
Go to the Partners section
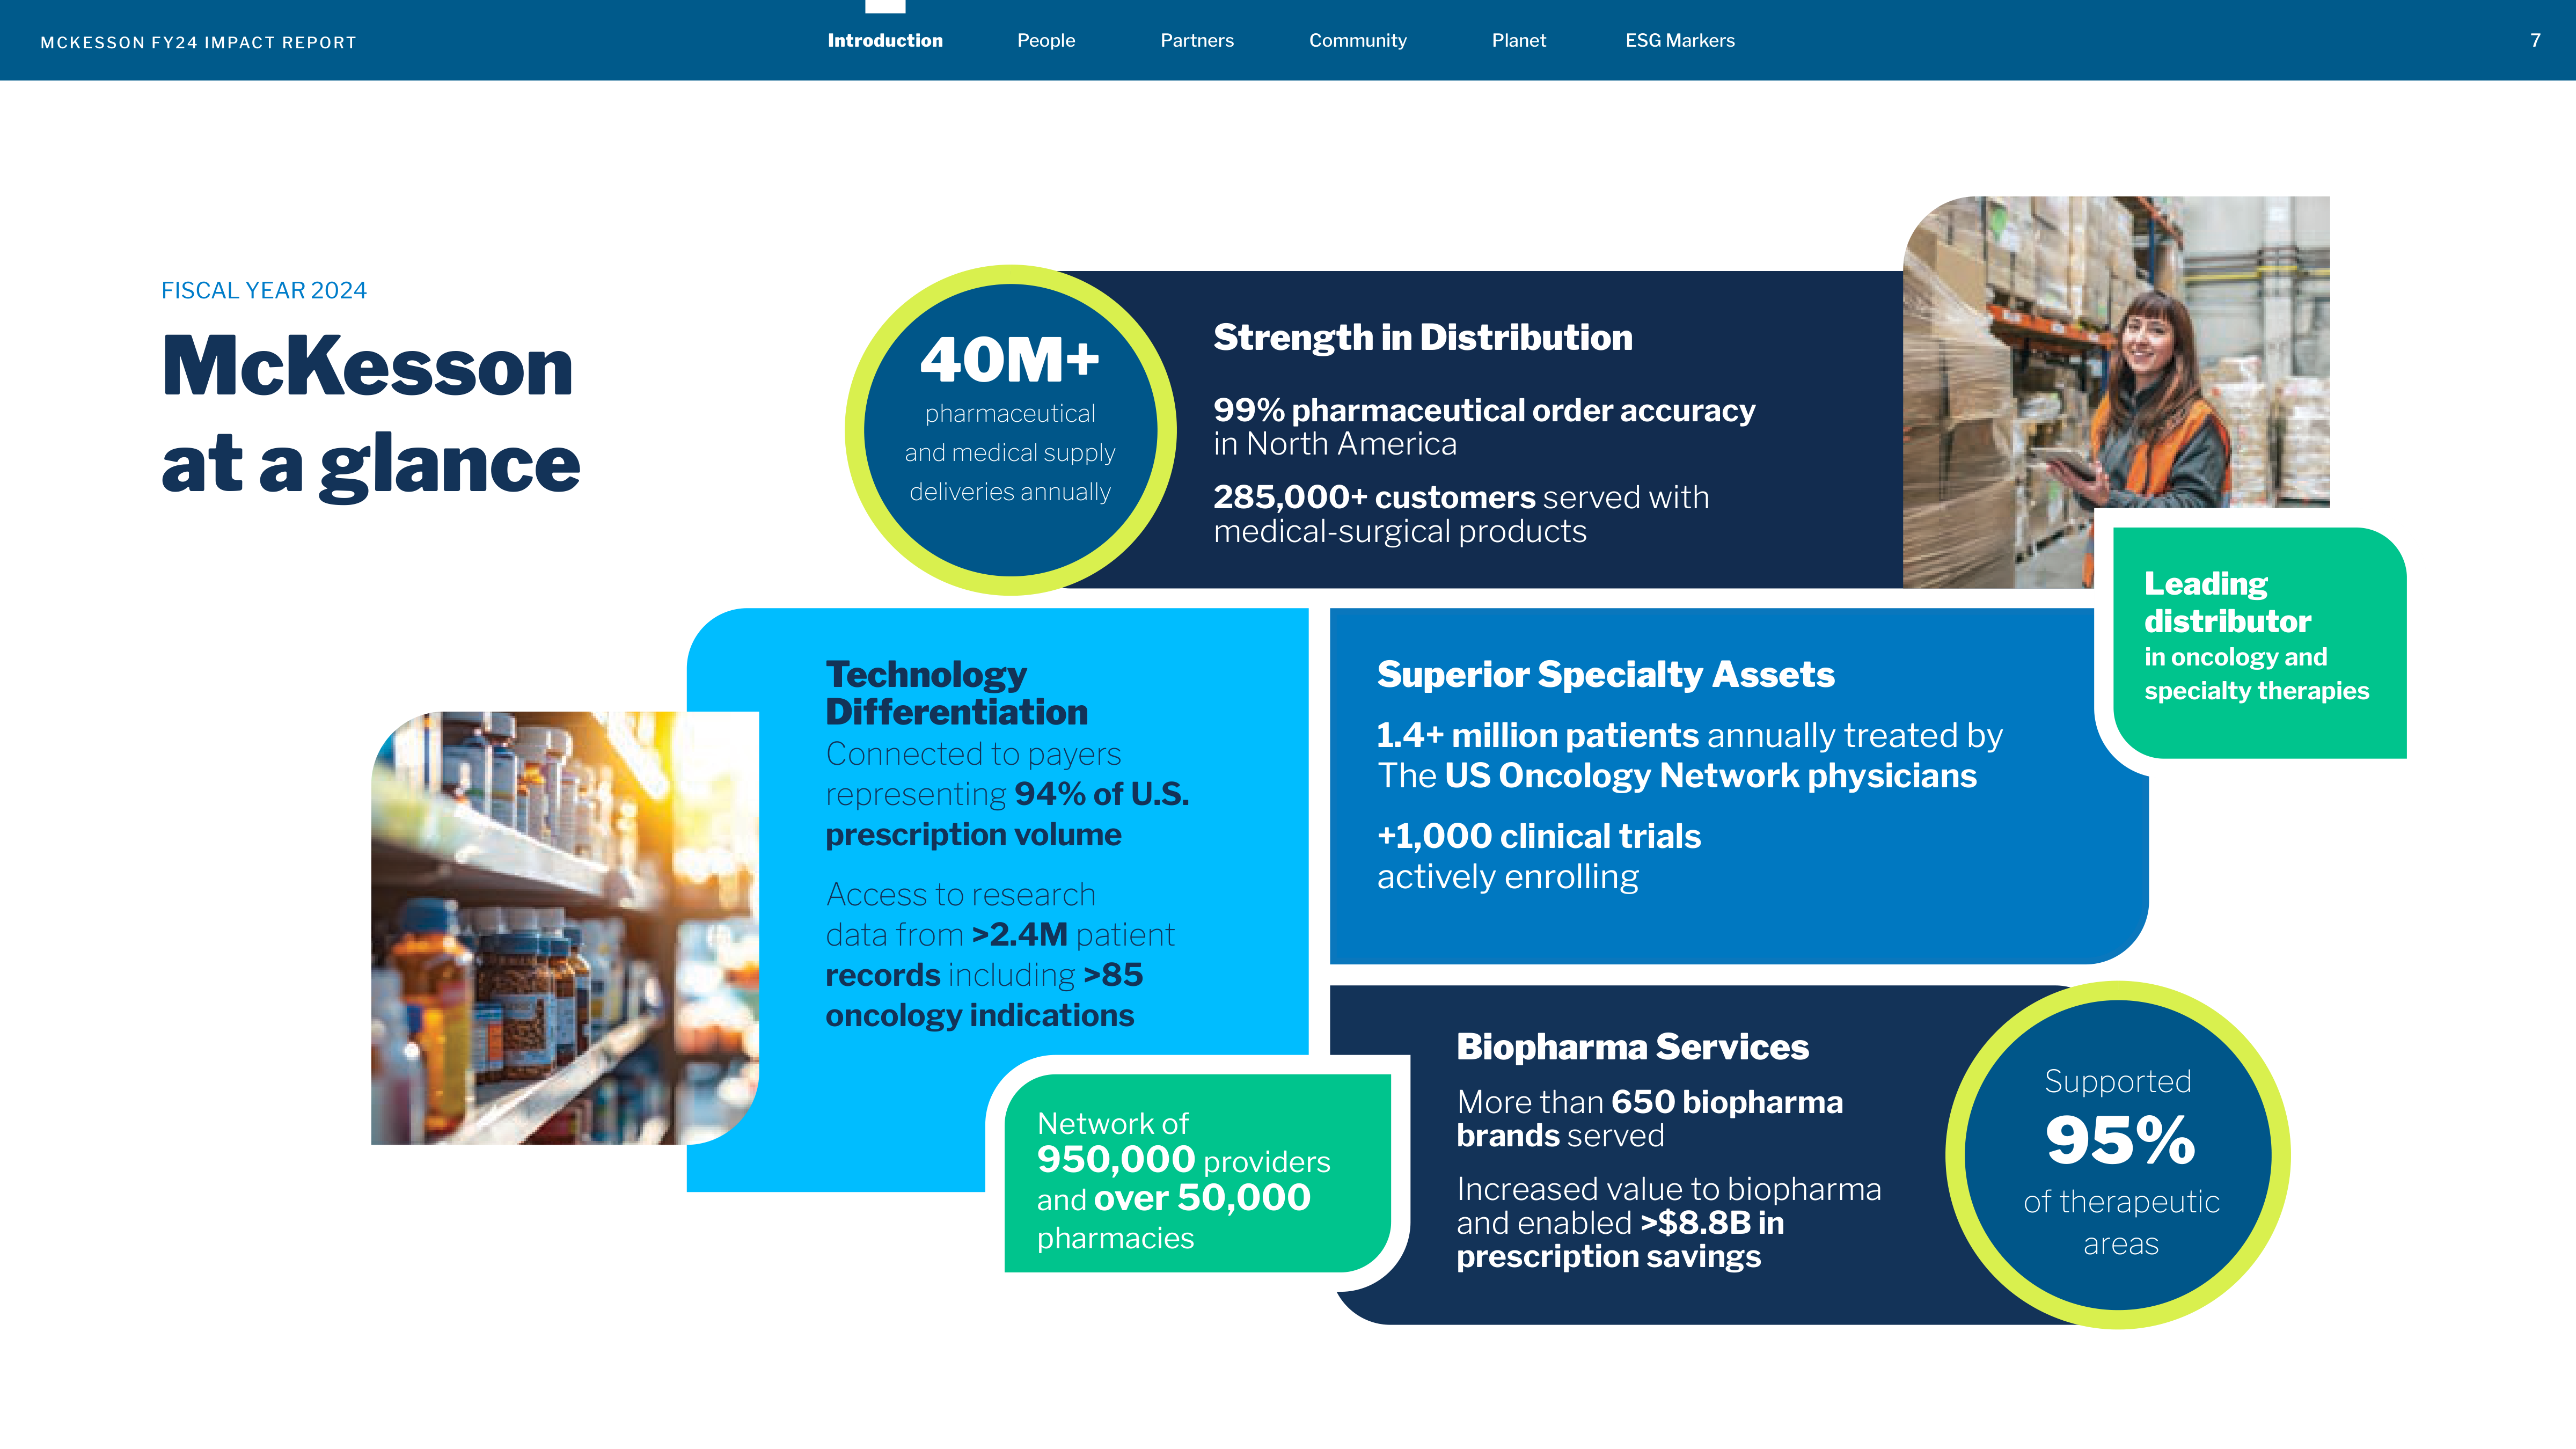(x=1197, y=41)
